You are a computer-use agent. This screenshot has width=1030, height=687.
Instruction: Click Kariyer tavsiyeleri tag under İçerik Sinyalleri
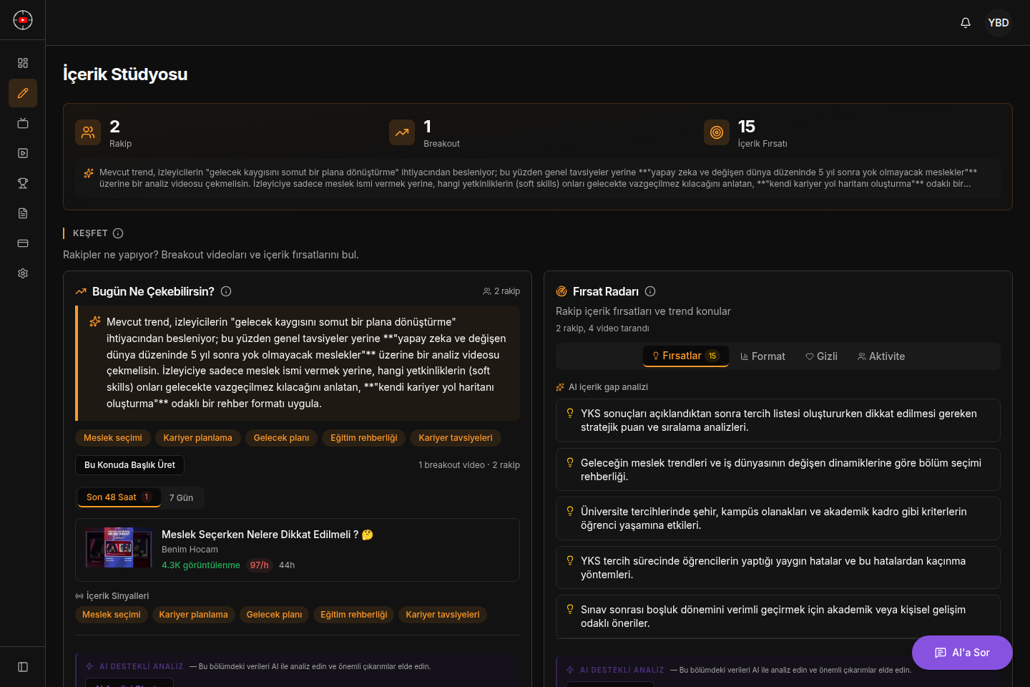click(x=443, y=615)
